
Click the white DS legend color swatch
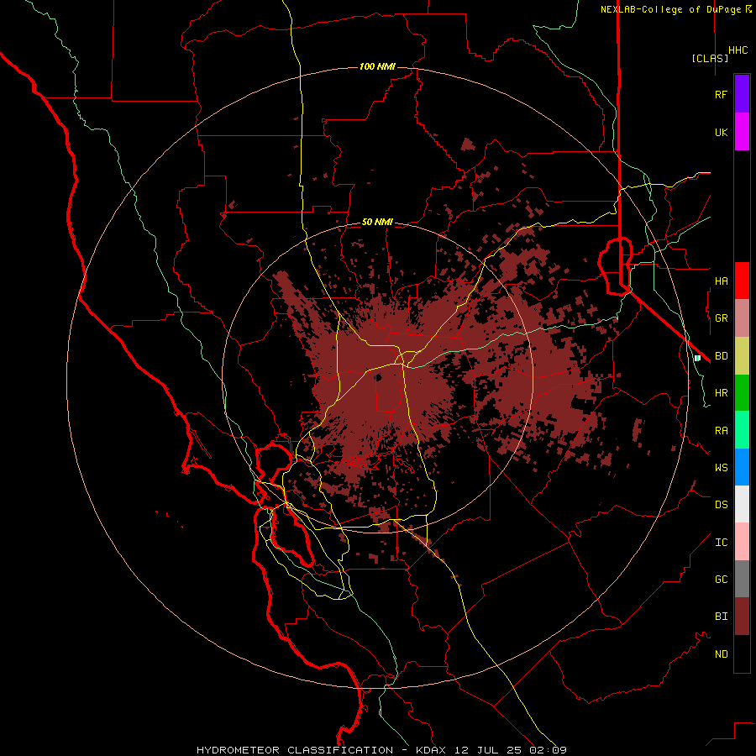742,504
